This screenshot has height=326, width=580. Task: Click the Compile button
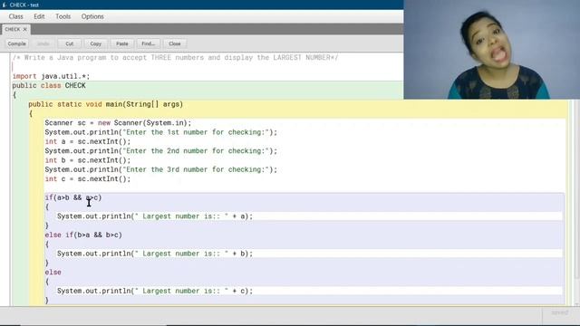[16, 43]
